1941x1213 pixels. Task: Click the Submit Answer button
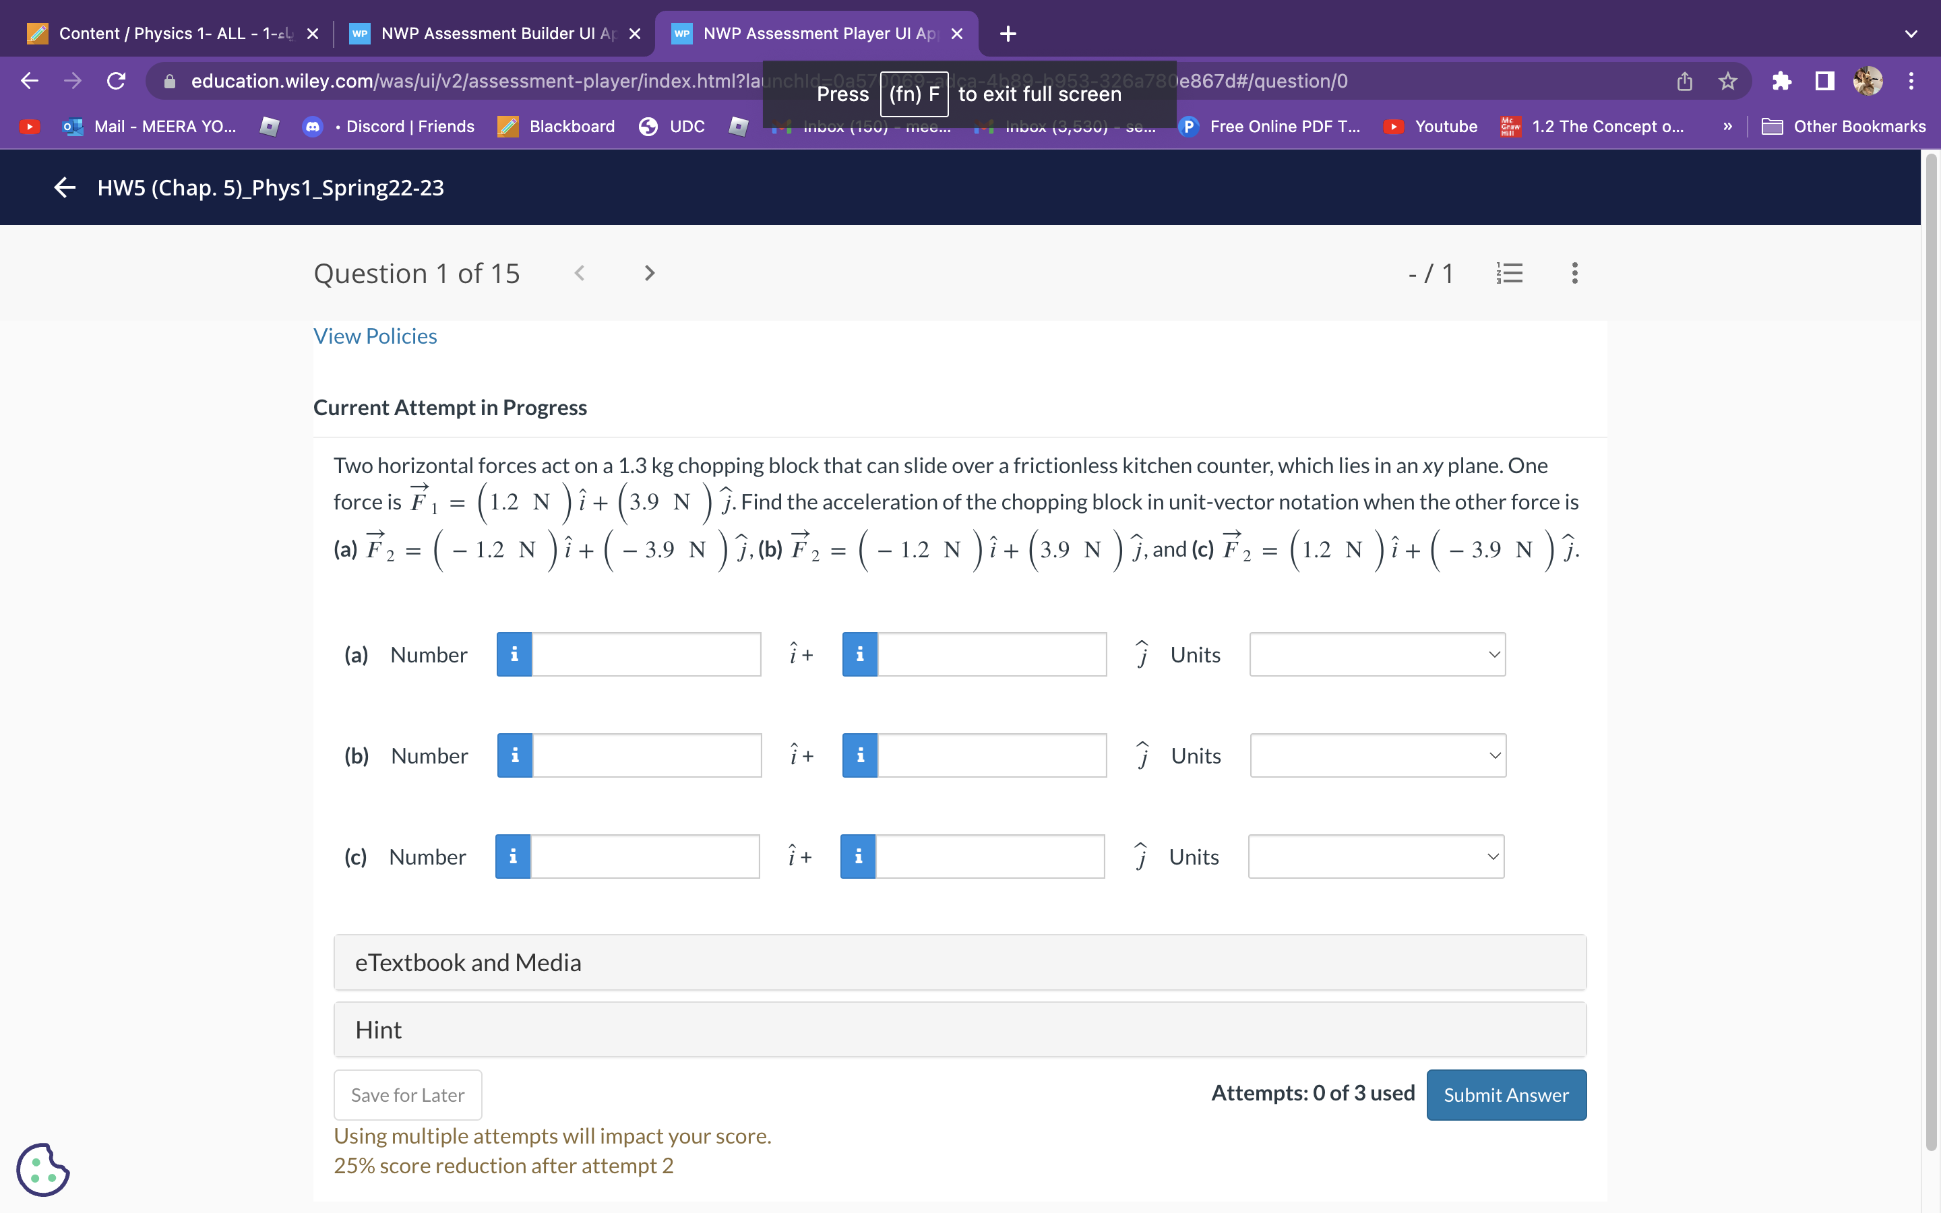(x=1506, y=1094)
